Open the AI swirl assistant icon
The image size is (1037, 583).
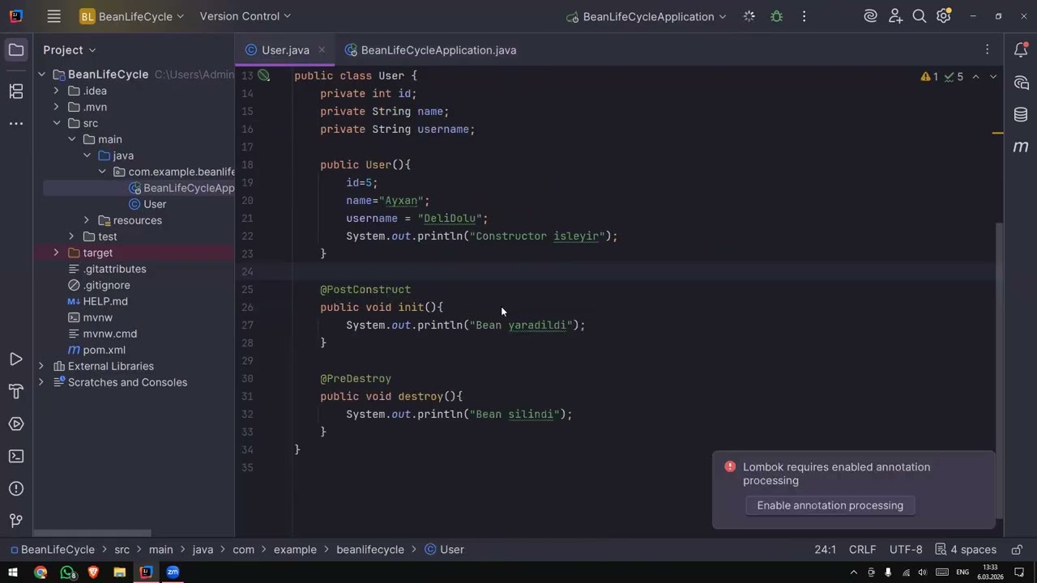pos(870,16)
